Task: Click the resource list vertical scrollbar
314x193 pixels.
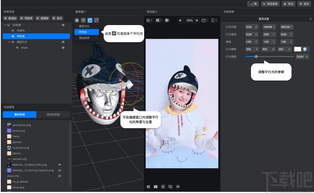Action: tap(70, 154)
